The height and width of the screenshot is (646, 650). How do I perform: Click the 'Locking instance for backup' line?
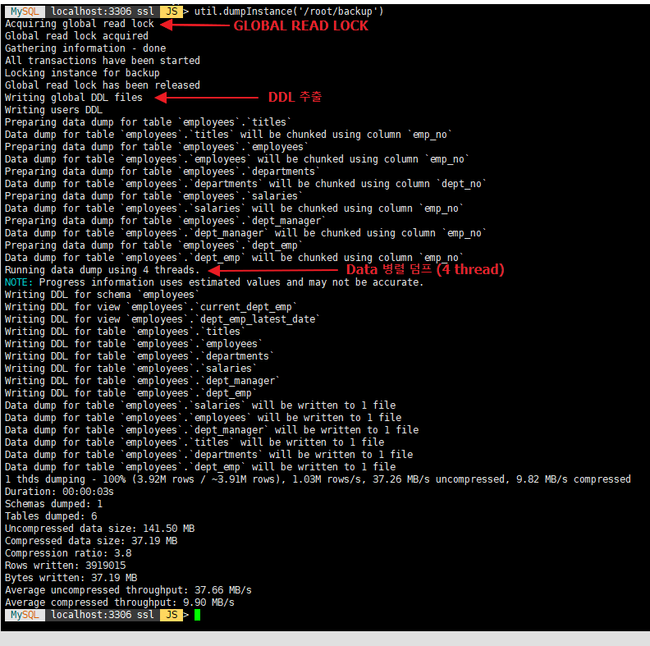click(x=82, y=73)
